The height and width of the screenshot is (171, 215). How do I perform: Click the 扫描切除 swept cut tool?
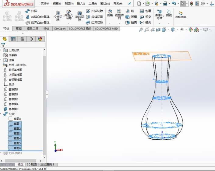pyautogui.click(x=94, y=11)
